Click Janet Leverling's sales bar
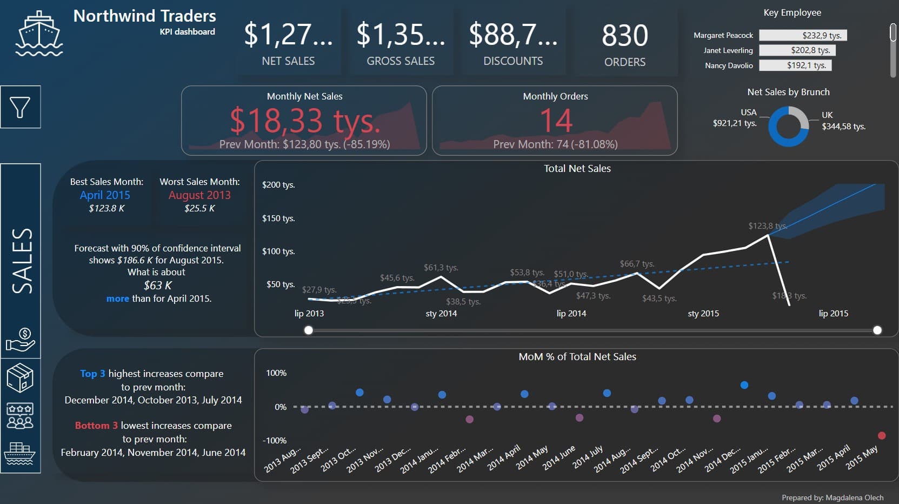Viewport: 899px width, 504px height. (x=798, y=50)
